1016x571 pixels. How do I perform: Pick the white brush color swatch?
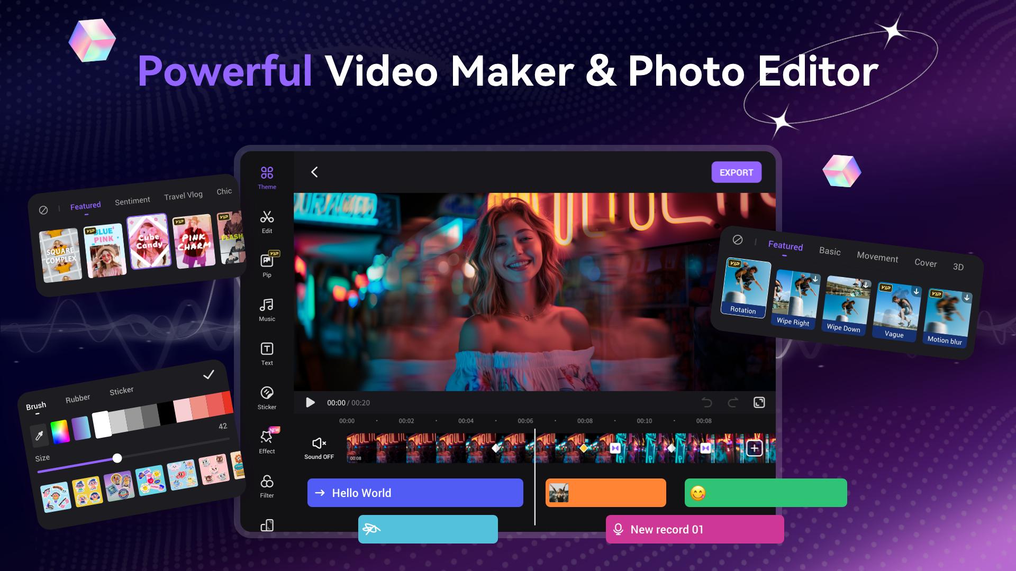pos(101,424)
